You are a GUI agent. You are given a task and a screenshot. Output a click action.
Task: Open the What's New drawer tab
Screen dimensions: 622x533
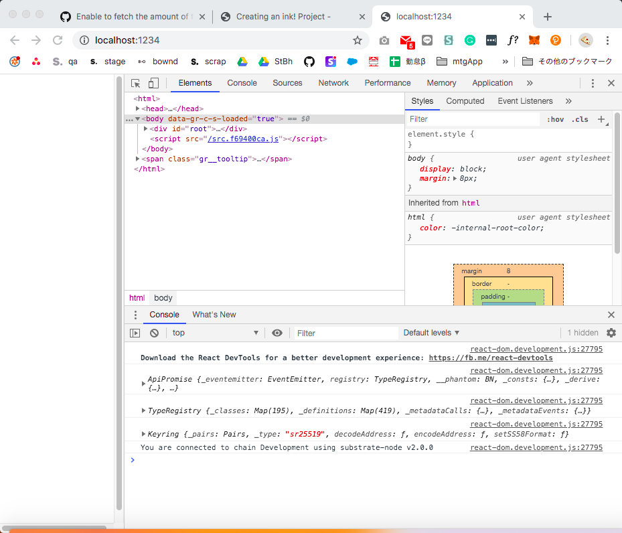pyautogui.click(x=214, y=315)
